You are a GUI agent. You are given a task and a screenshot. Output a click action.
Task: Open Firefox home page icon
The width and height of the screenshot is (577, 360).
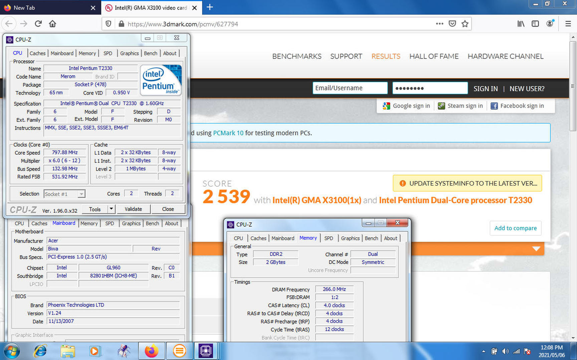pos(52,24)
